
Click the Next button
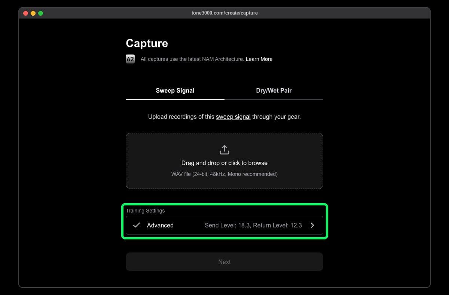point(224,262)
